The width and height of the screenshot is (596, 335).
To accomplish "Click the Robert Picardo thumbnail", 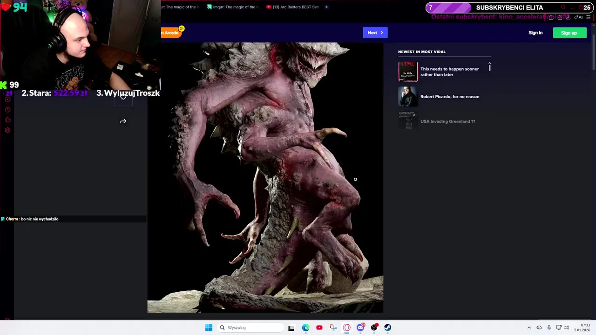I will tap(408, 97).
